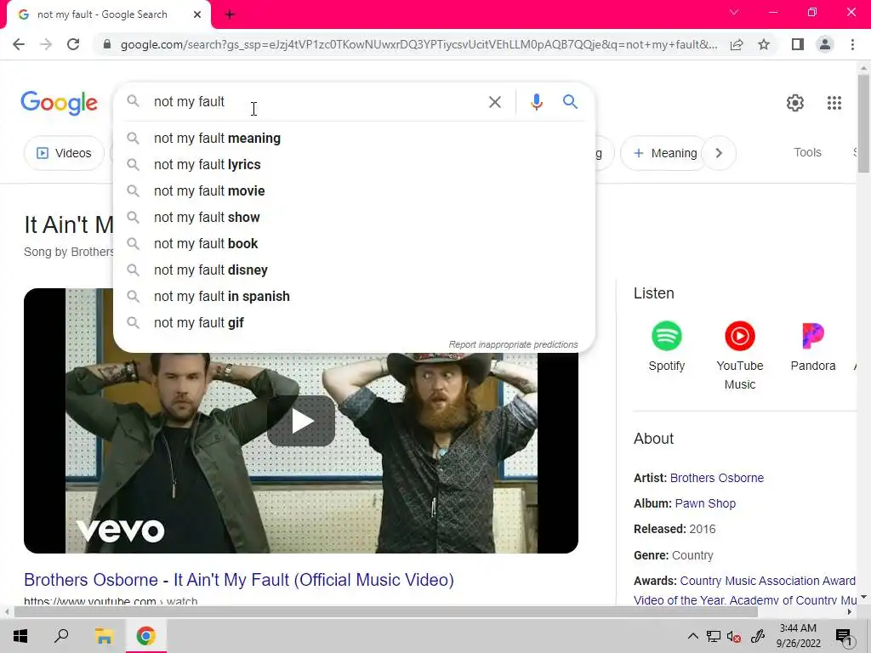Open the Chrome profile menu

pos(825,44)
